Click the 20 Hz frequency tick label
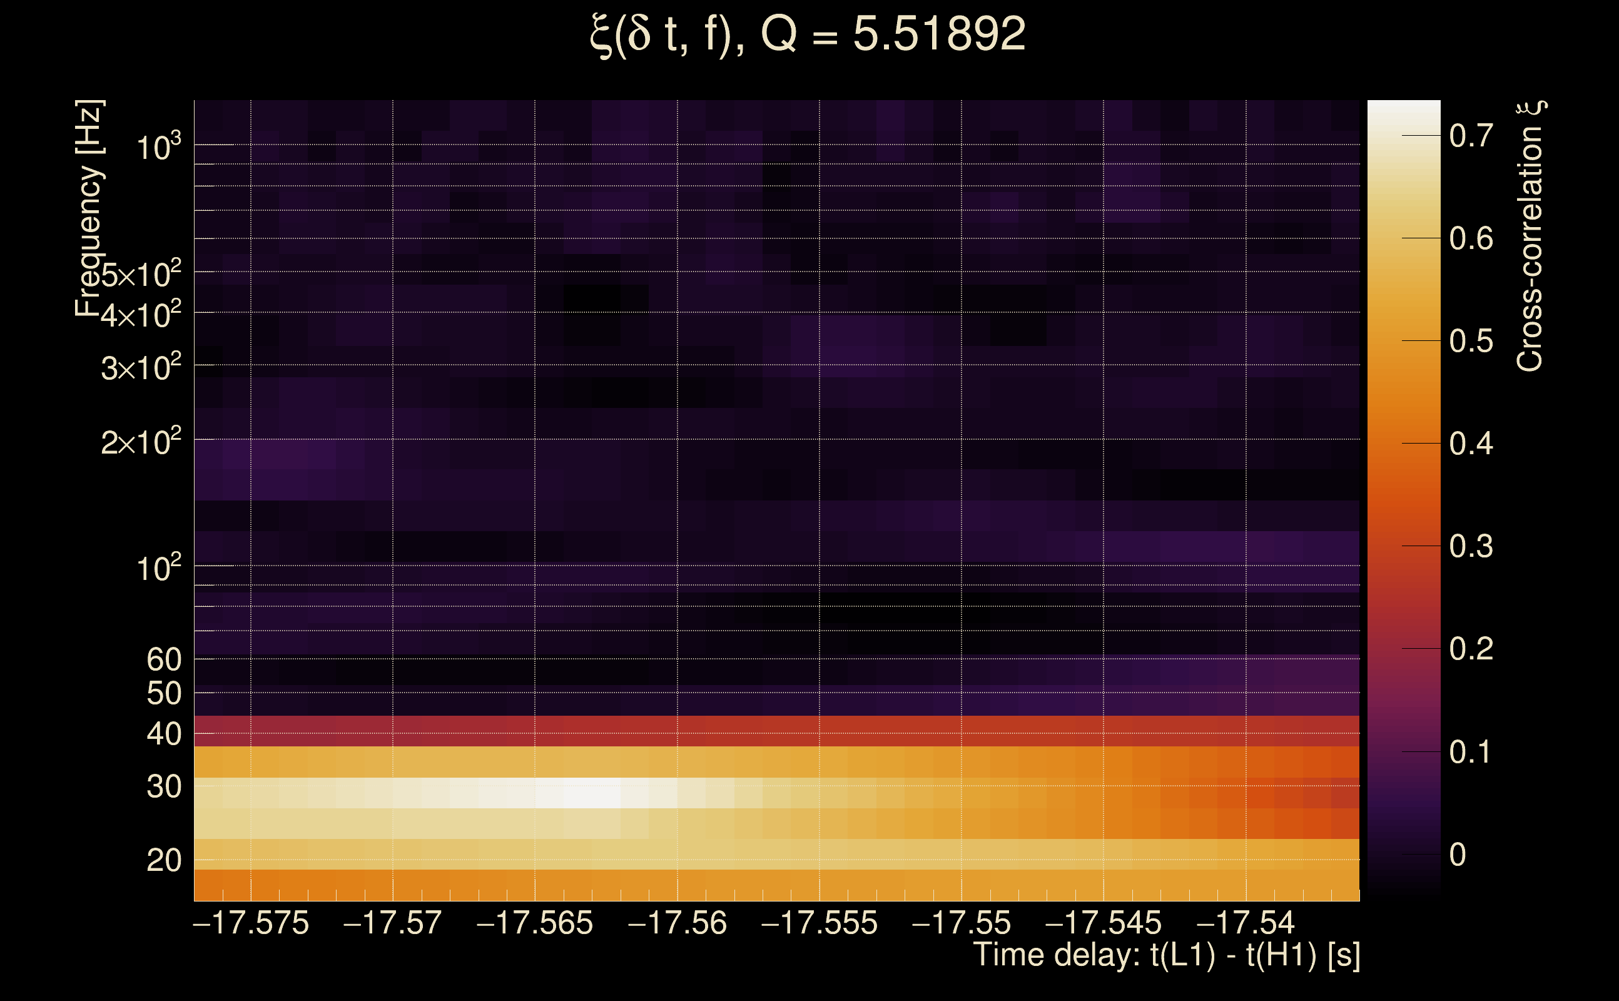1619x1001 pixels. 163,861
